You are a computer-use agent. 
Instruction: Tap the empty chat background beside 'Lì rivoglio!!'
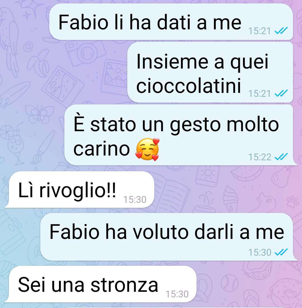[226, 190]
